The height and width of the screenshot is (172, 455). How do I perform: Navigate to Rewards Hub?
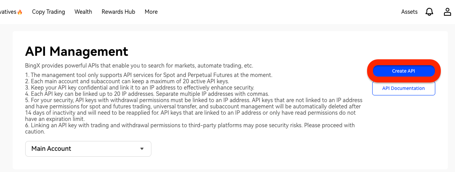point(118,12)
